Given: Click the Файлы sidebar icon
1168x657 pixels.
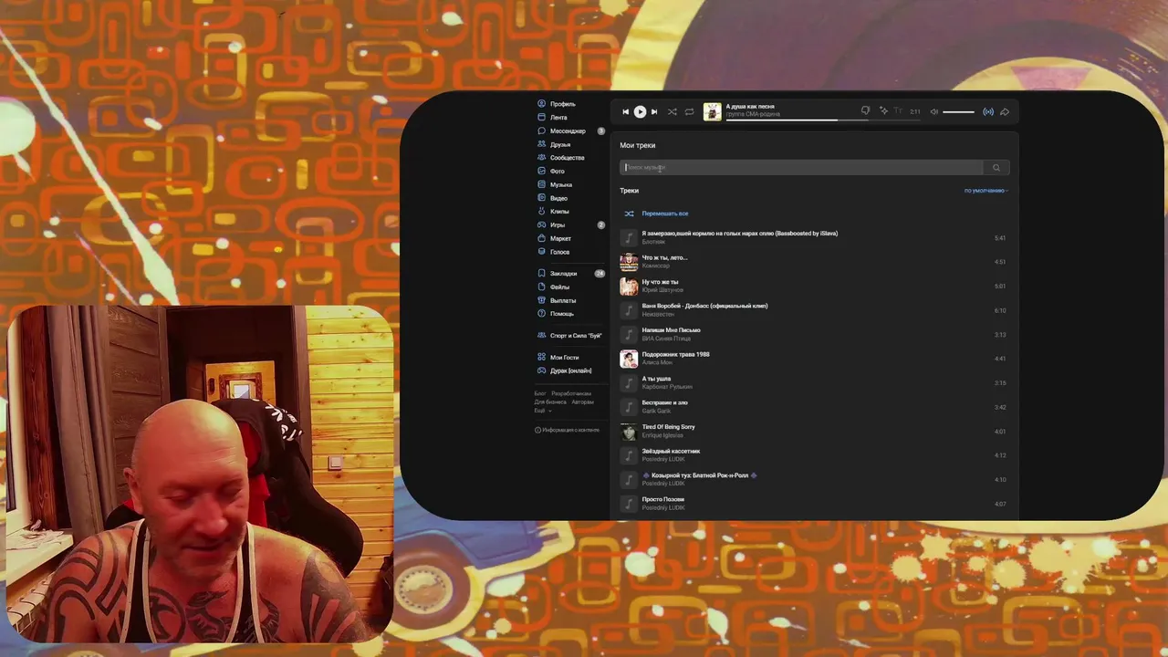Looking at the screenshot, I should pos(541,287).
